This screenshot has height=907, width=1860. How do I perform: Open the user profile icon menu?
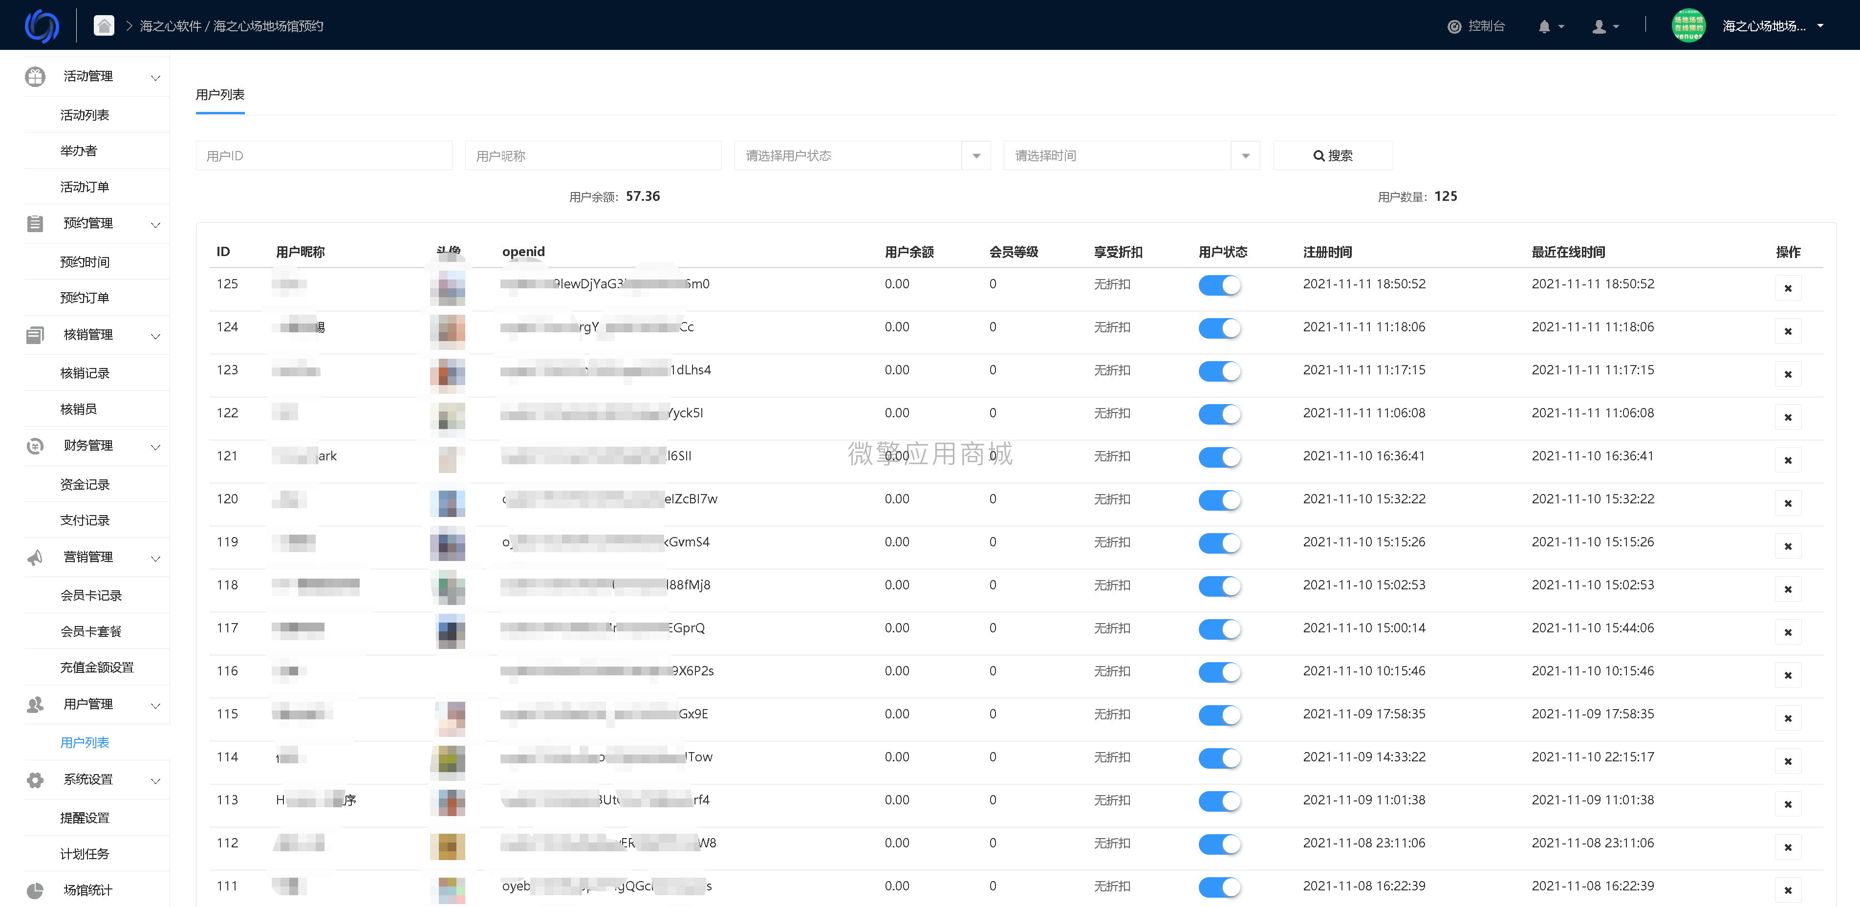click(1600, 27)
